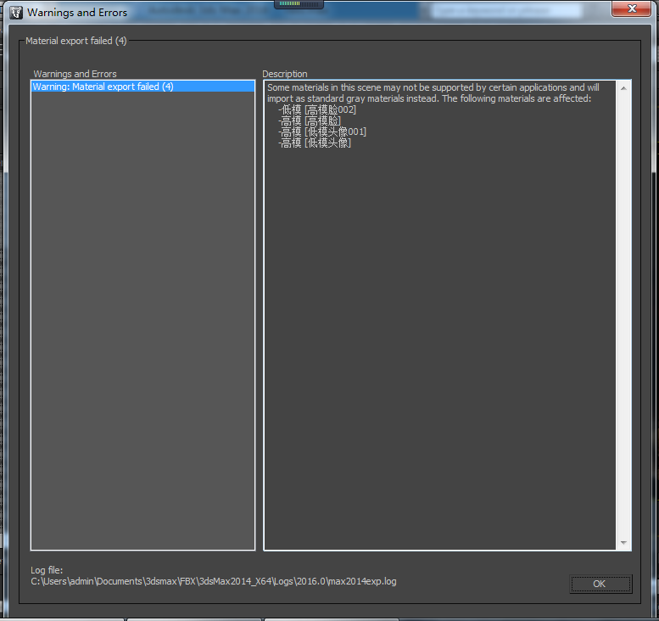
Task: Click the 'Log file:' label
Action: tap(47, 570)
